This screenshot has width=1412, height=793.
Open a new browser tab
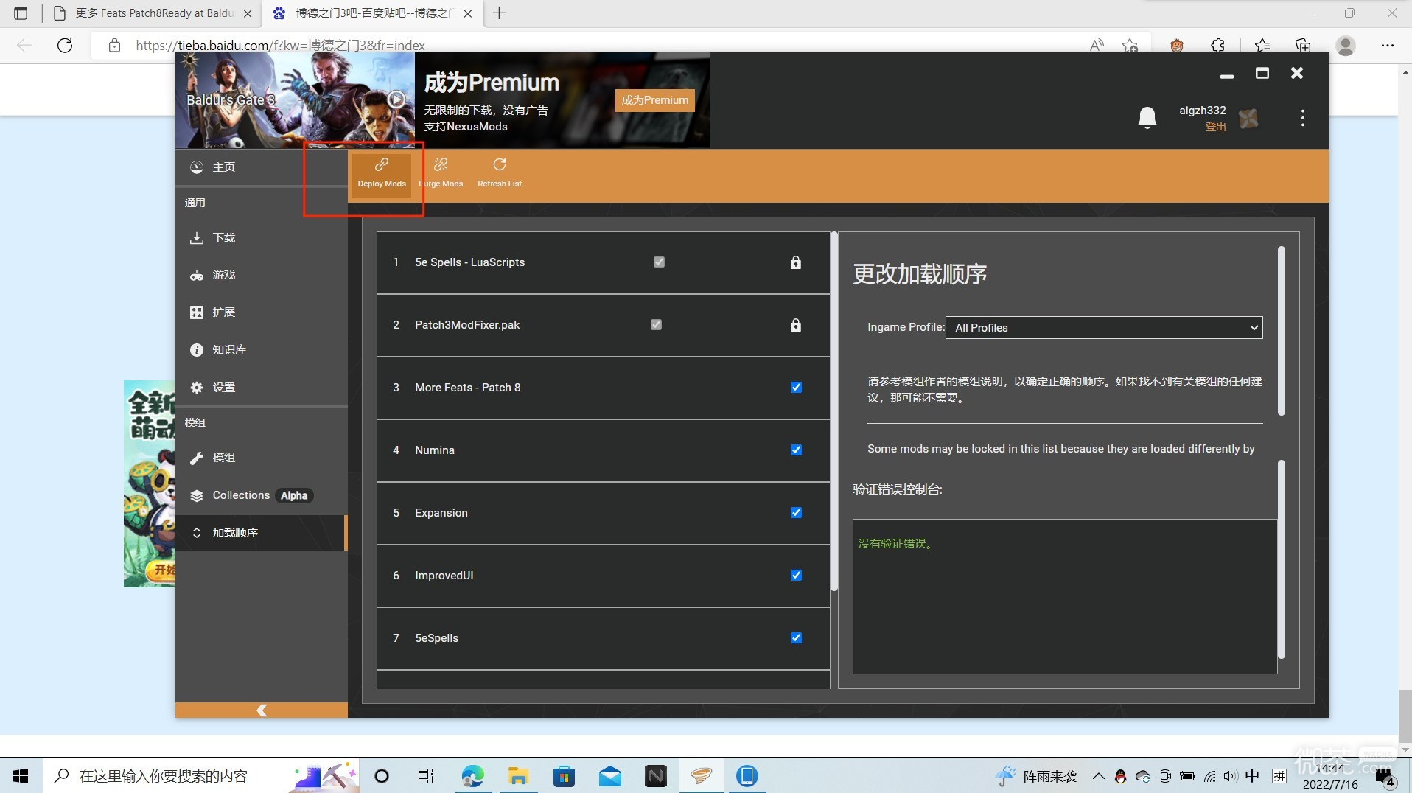pos(499,13)
